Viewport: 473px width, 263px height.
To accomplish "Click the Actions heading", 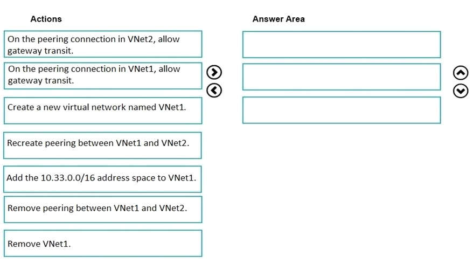I will coord(46,19).
